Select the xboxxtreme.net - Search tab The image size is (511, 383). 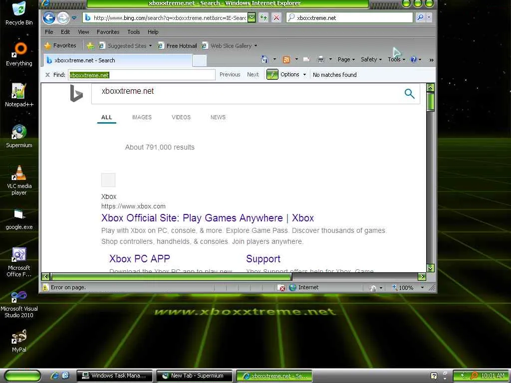tap(117, 60)
